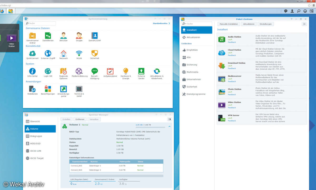Open Sicherheit icon in Systemsteuerung
Viewport: 316px width, 190px height.
click(x=95, y=54)
